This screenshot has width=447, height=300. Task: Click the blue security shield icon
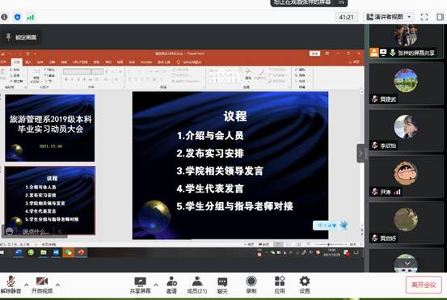point(18,17)
